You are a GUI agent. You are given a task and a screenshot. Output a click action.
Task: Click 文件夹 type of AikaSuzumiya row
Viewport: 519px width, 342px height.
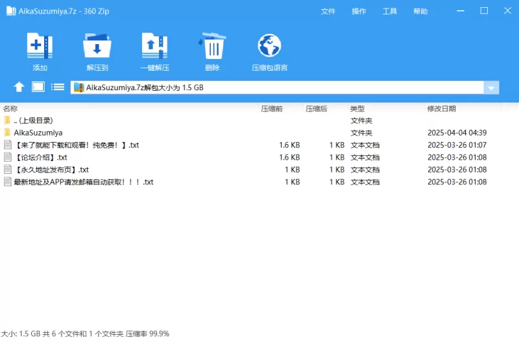pos(361,133)
